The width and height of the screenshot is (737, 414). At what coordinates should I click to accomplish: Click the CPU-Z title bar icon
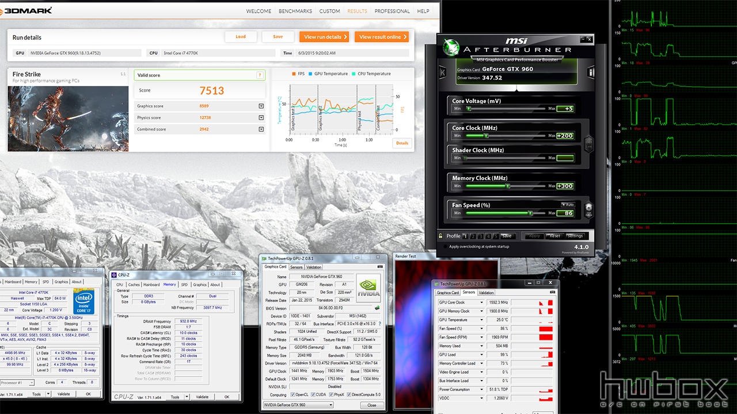(114, 275)
